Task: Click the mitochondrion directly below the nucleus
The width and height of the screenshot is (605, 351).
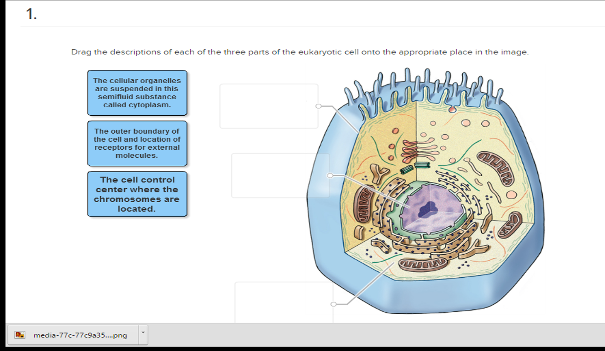Action: pos(423,263)
